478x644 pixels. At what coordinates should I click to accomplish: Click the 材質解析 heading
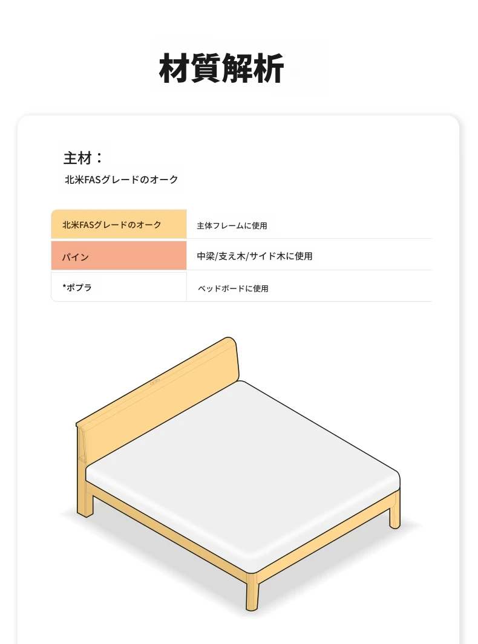[x=221, y=68]
